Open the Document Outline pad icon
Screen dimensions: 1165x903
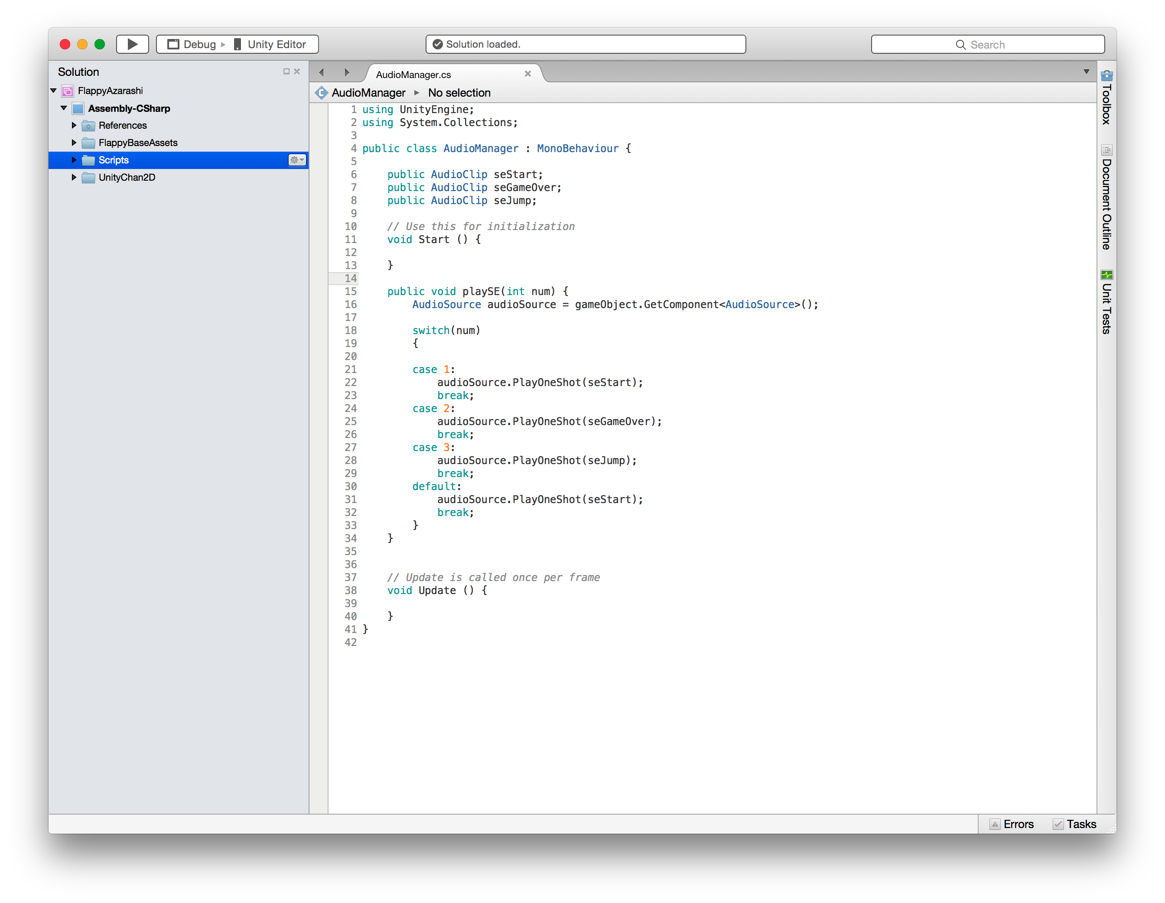[1106, 150]
